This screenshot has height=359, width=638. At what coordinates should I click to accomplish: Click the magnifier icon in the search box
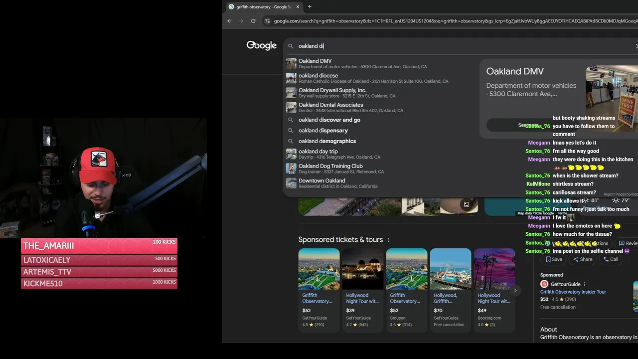coord(291,46)
